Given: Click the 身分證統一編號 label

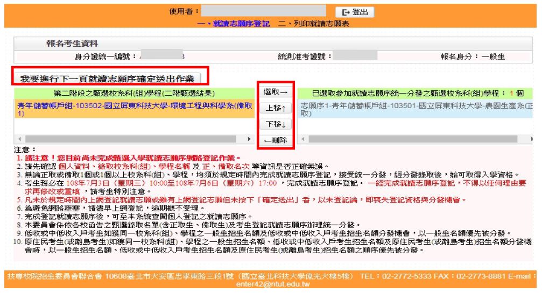Looking at the screenshot, I should [x=106, y=56].
